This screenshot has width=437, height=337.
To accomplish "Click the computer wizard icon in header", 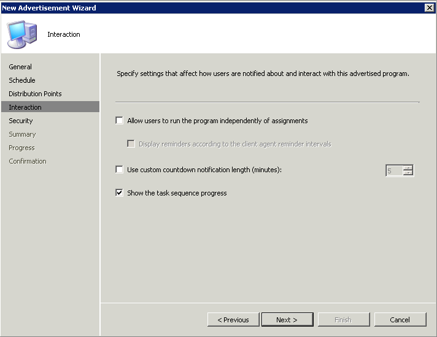I will click(21, 34).
